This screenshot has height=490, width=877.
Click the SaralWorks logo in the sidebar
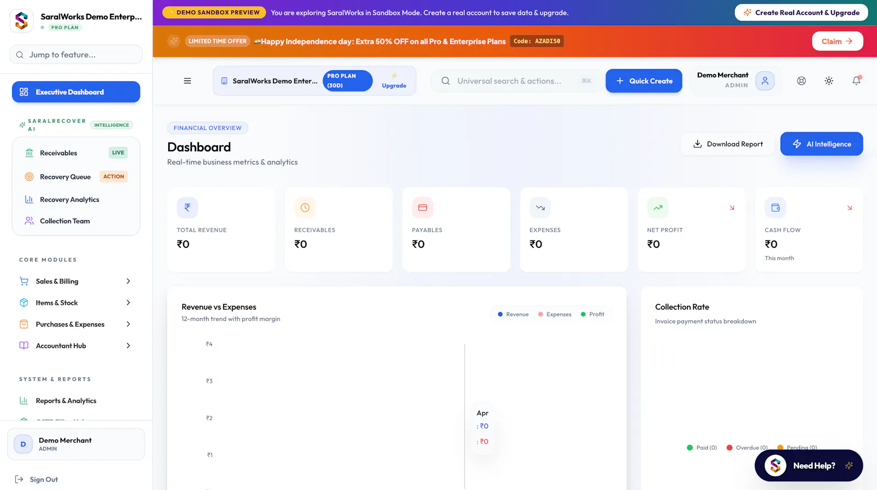(x=21, y=21)
